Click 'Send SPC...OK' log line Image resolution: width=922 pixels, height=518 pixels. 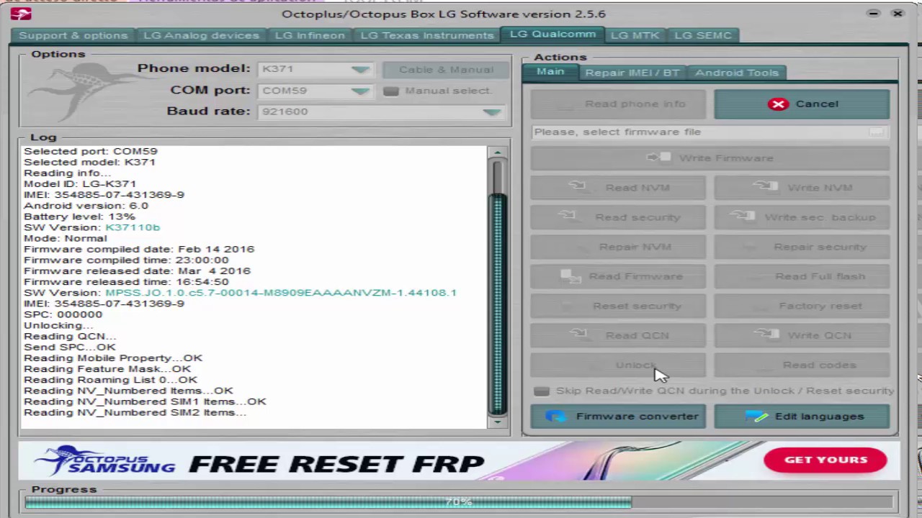pyautogui.click(x=70, y=347)
